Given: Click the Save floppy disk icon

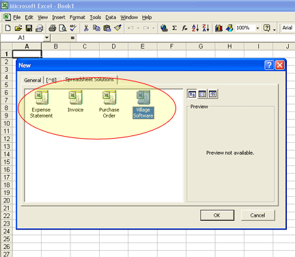Looking at the screenshot, I should tap(29, 28).
